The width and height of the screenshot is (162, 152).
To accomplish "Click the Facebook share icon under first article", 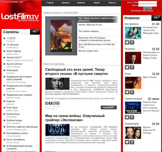I will [x=50, y=103].
